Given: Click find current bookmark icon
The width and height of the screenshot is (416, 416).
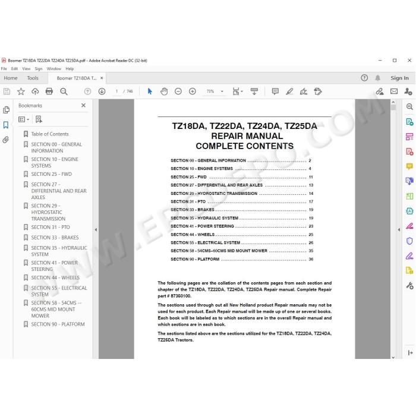Looking at the screenshot, I should [39, 119].
